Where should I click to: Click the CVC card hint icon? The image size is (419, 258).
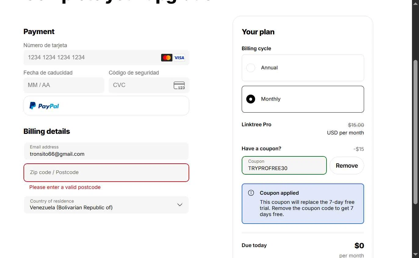[179, 85]
